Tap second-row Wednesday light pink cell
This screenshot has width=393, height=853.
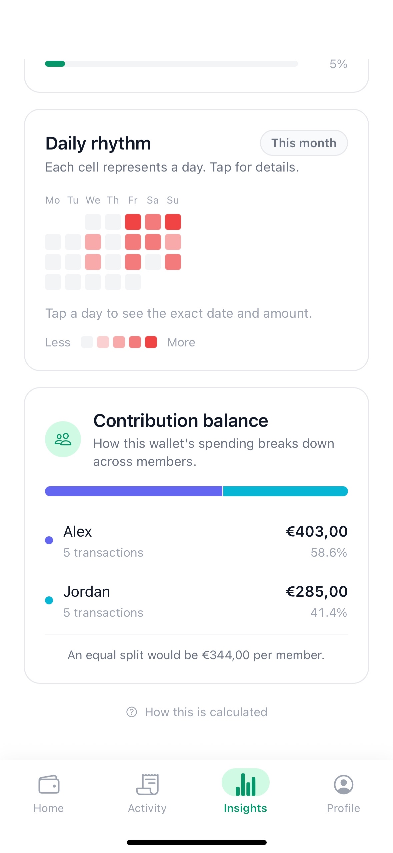coord(93,242)
